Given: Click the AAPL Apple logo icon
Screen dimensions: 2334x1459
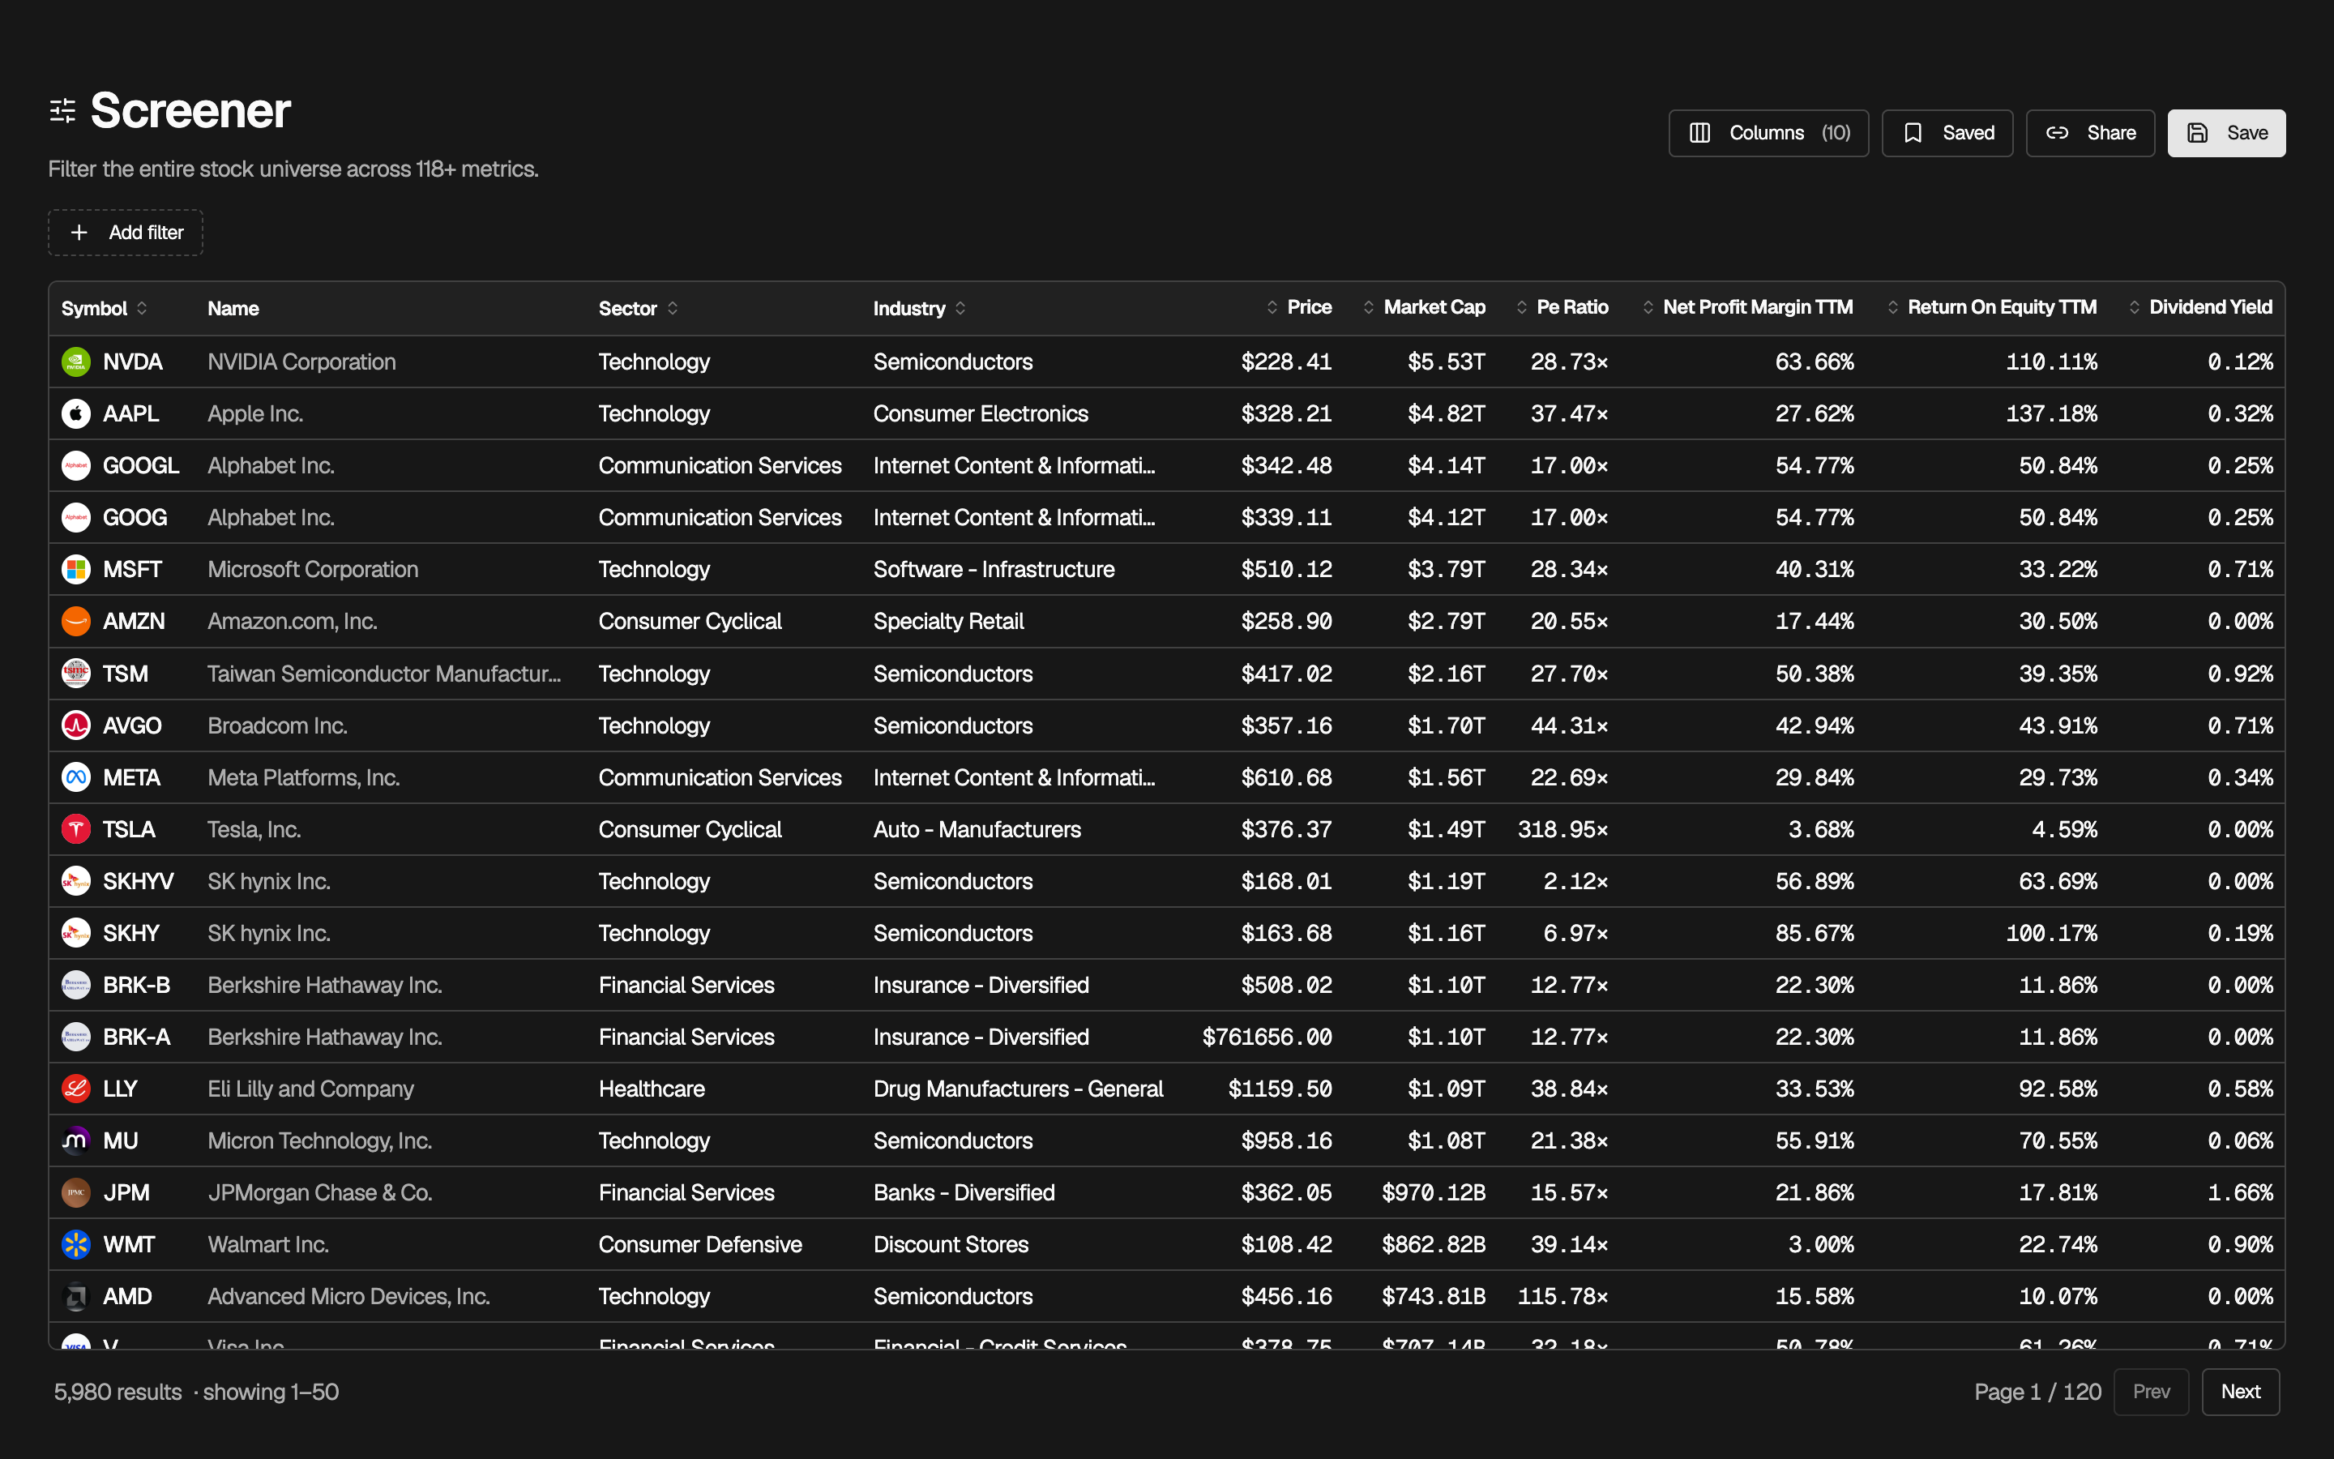Looking at the screenshot, I should point(76,414).
